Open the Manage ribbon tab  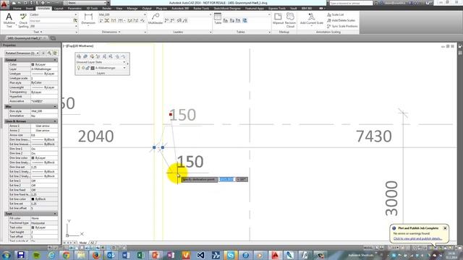point(132,9)
